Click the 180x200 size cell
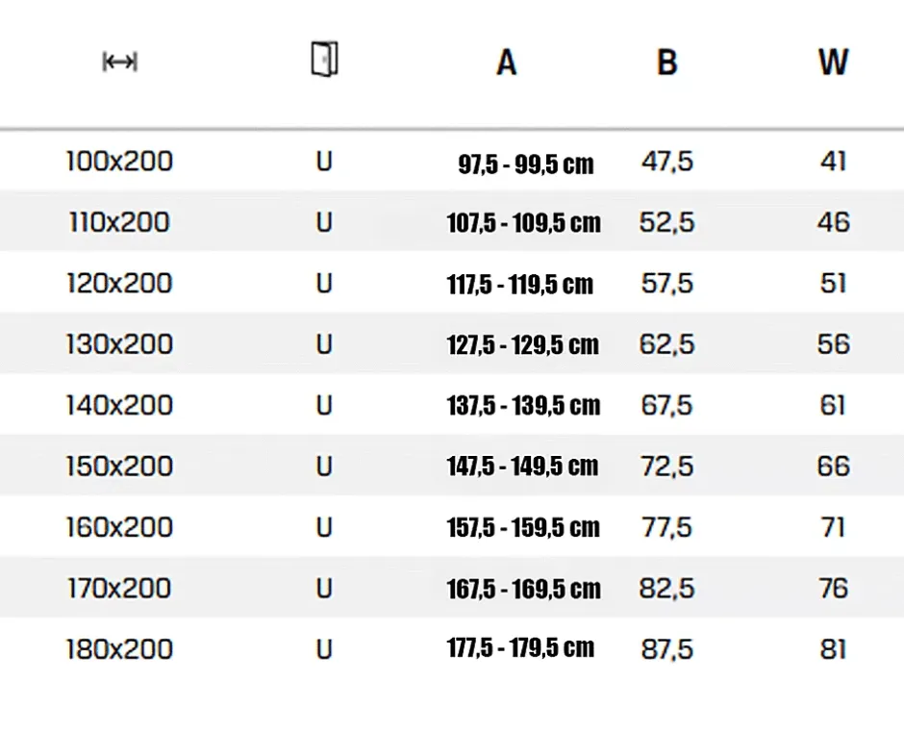Image resolution: width=904 pixels, height=732 pixels. (x=119, y=650)
